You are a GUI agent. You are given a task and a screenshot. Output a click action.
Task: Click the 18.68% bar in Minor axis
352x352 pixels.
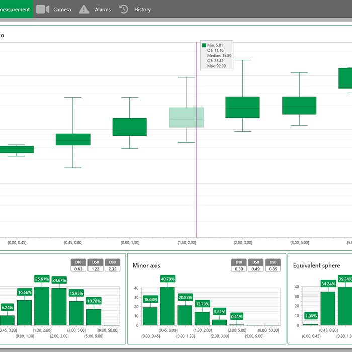[150, 316]
